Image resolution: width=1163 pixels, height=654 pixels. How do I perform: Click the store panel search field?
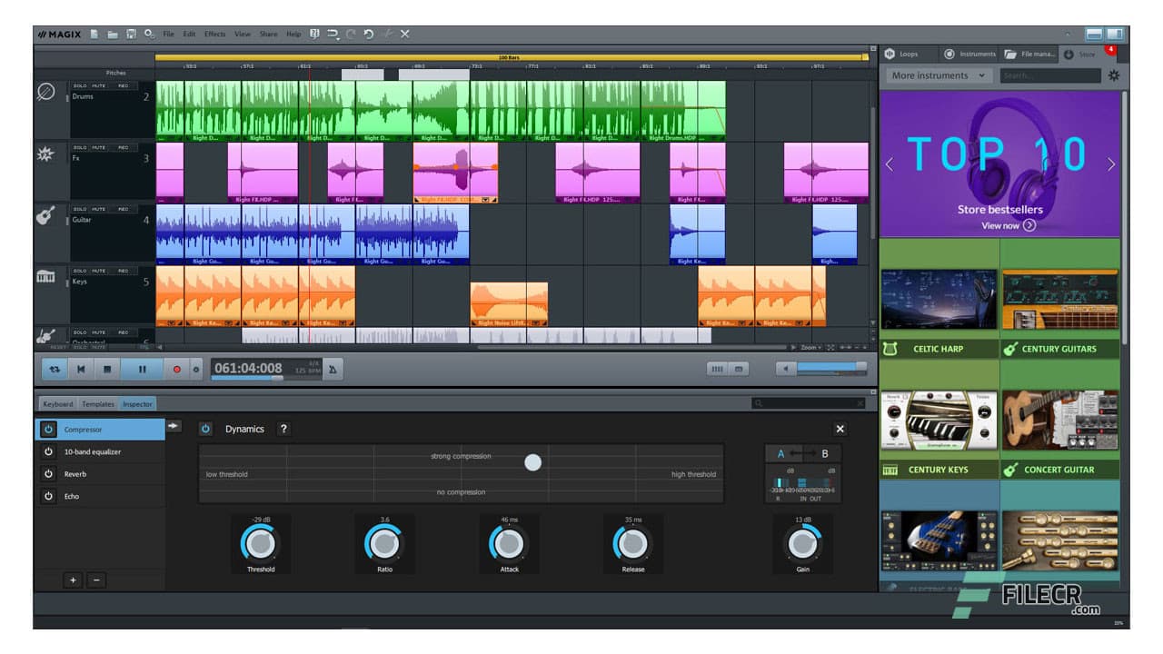1049,75
